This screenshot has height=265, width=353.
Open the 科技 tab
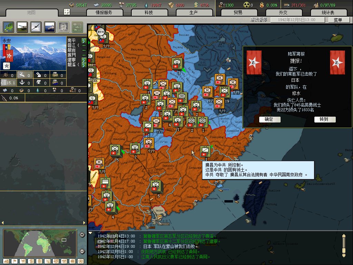pos(149,12)
